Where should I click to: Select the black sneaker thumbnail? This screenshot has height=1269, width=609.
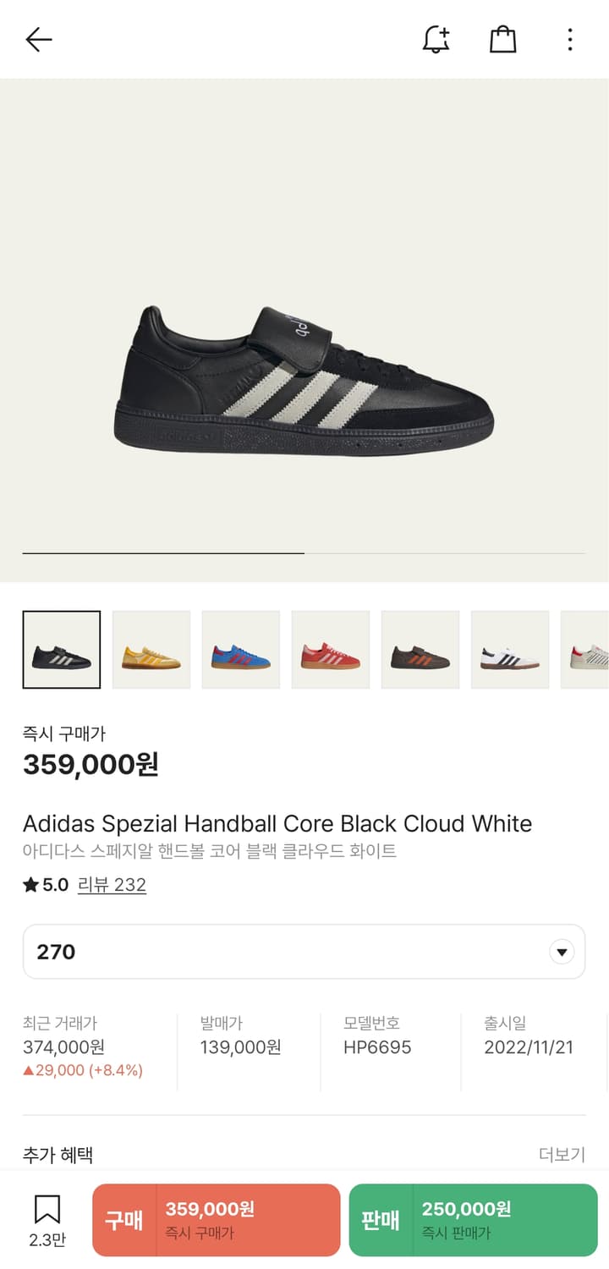pyautogui.click(x=62, y=650)
